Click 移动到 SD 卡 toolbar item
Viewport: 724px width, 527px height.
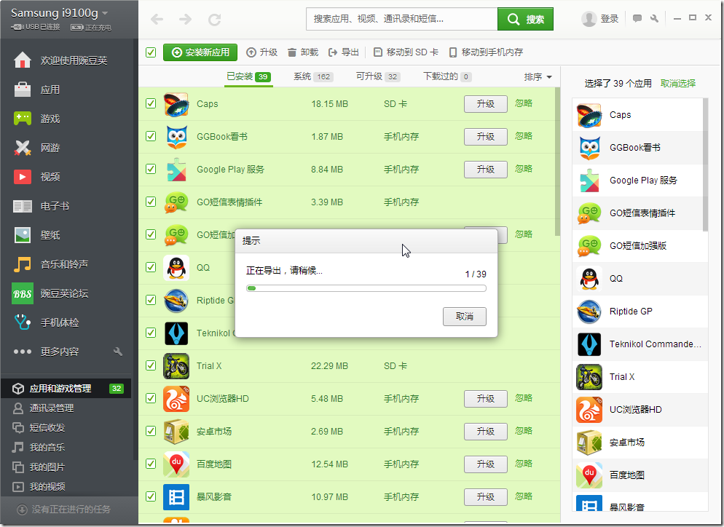click(x=406, y=52)
